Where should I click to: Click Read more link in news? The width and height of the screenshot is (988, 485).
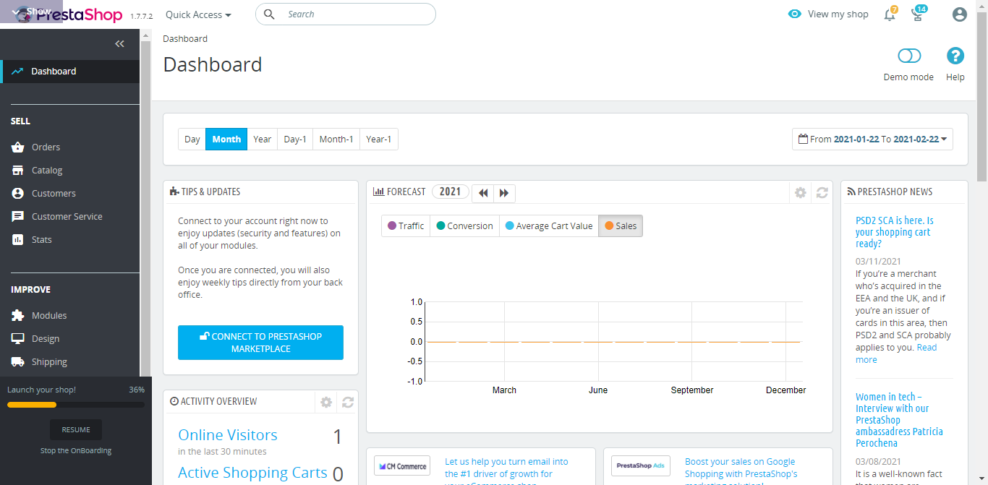(x=896, y=353)
